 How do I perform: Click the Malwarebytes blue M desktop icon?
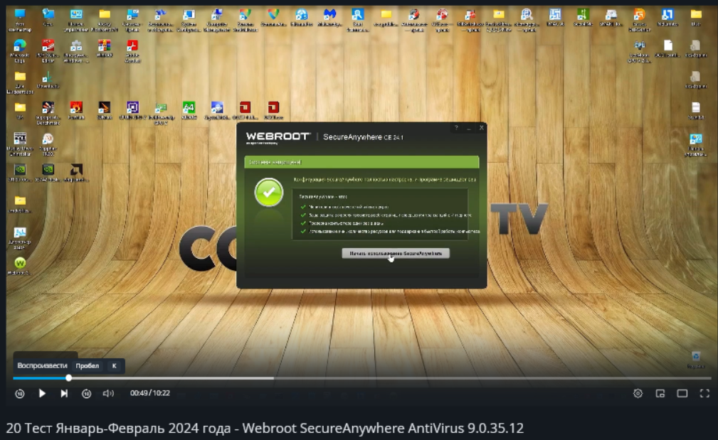[x=329, y=14]
